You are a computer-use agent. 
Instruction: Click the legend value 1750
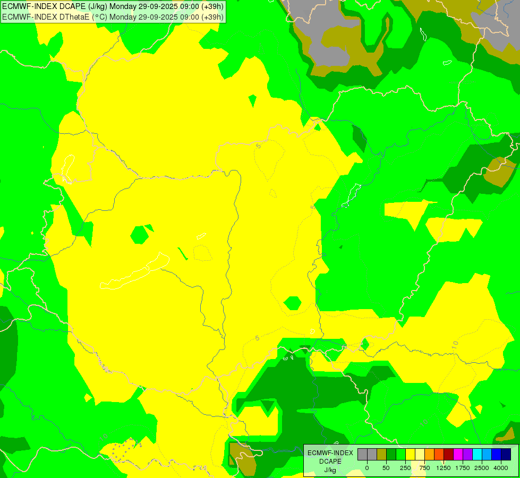(x=463, y=468)
